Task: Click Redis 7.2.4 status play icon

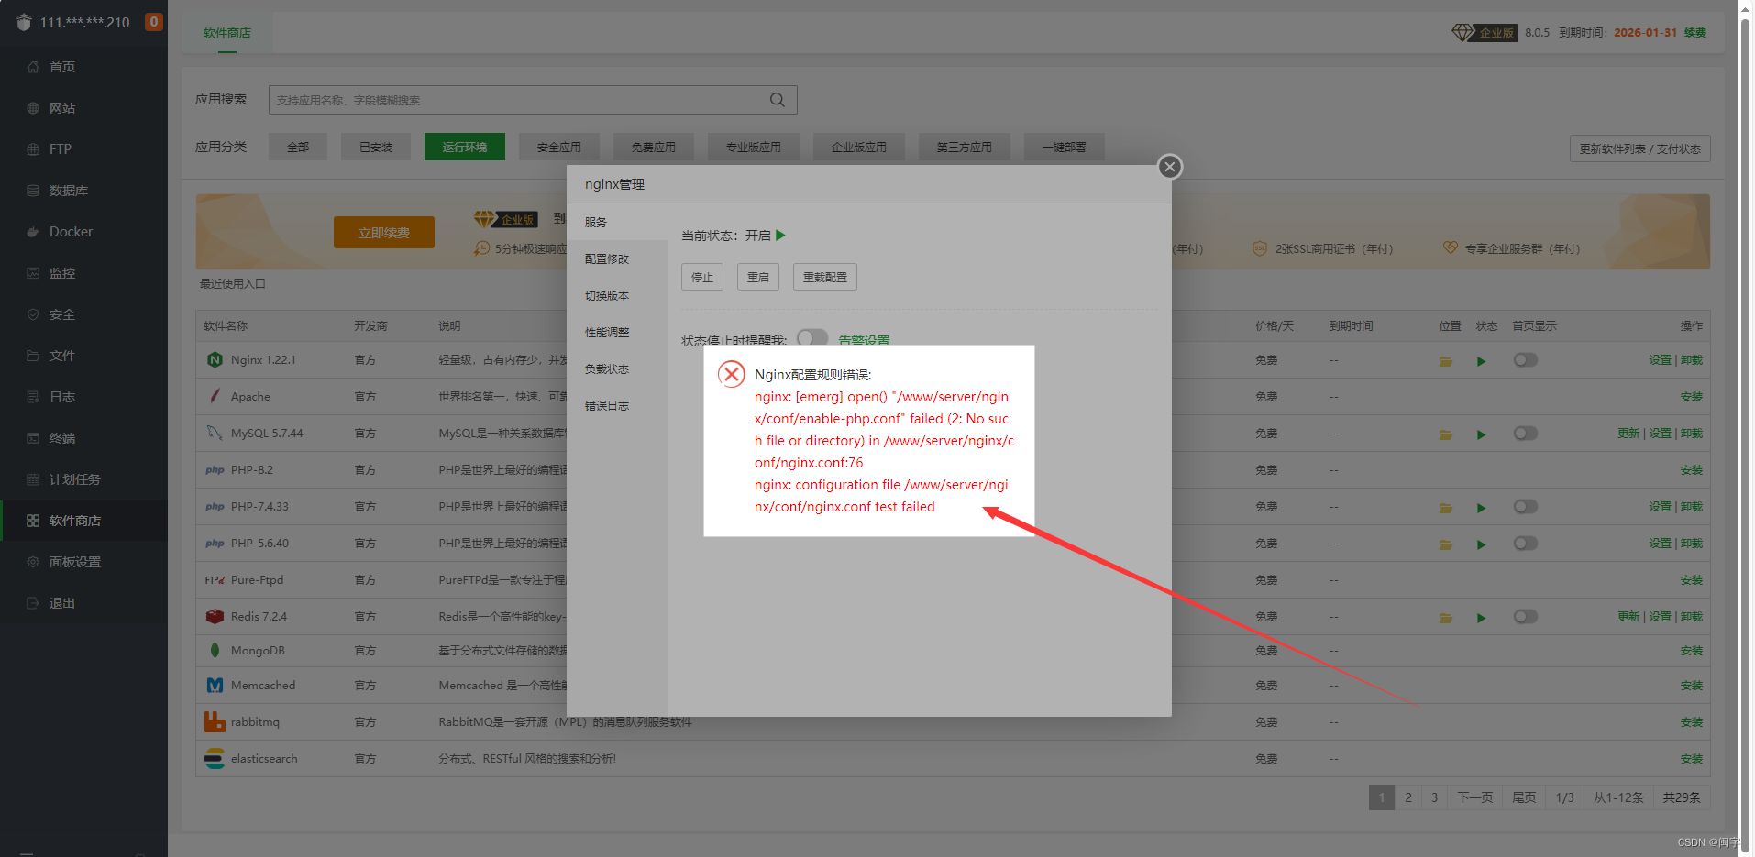Action: (x=1481, y=618)
